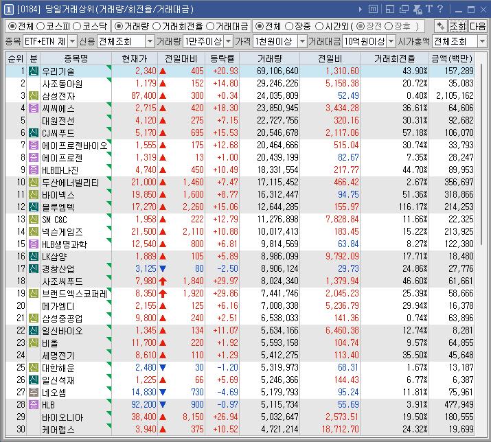Click the 금액(백만) column header
This screenshot has height=442, width=491.
tap(452, 58)
